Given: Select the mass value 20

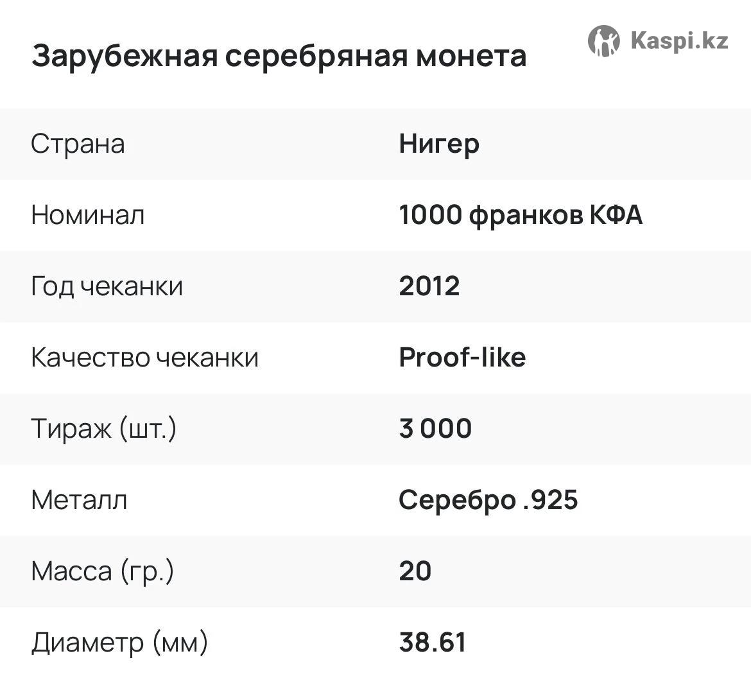Looking at the screenshot, I should 415,571.
